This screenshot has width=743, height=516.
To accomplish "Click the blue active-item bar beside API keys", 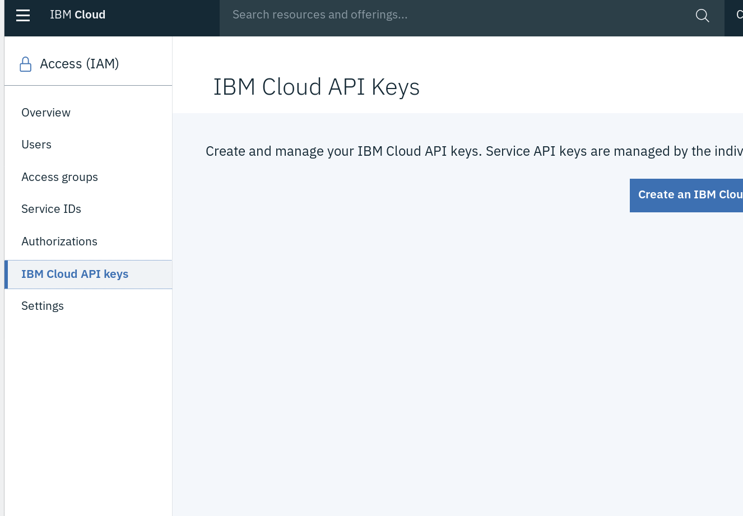I will (x=6, y=275).
